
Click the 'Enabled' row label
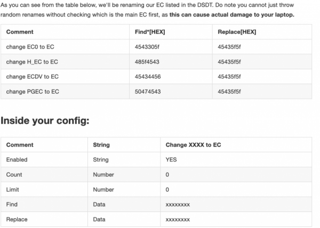(17, 159)
